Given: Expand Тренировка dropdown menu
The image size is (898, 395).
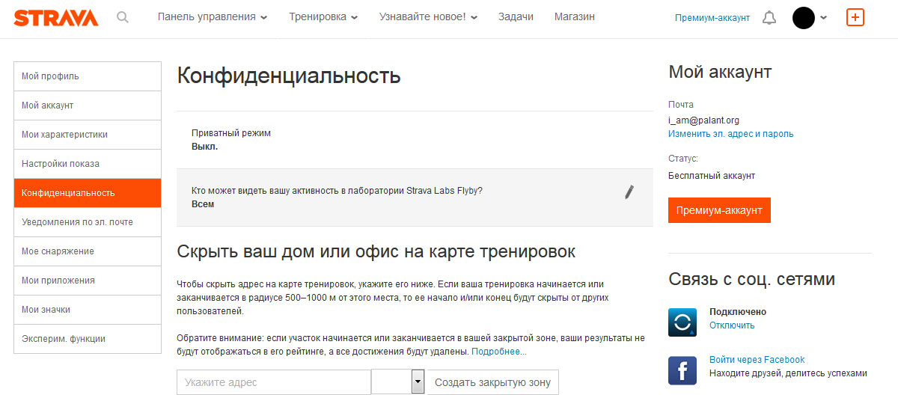Looking at the screenshot, I should click(323, 17).
